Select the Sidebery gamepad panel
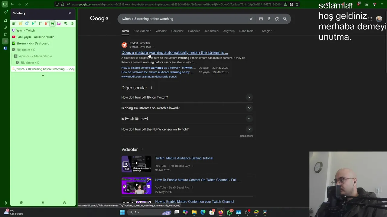387x217 pixels. (x=52, y=24)
